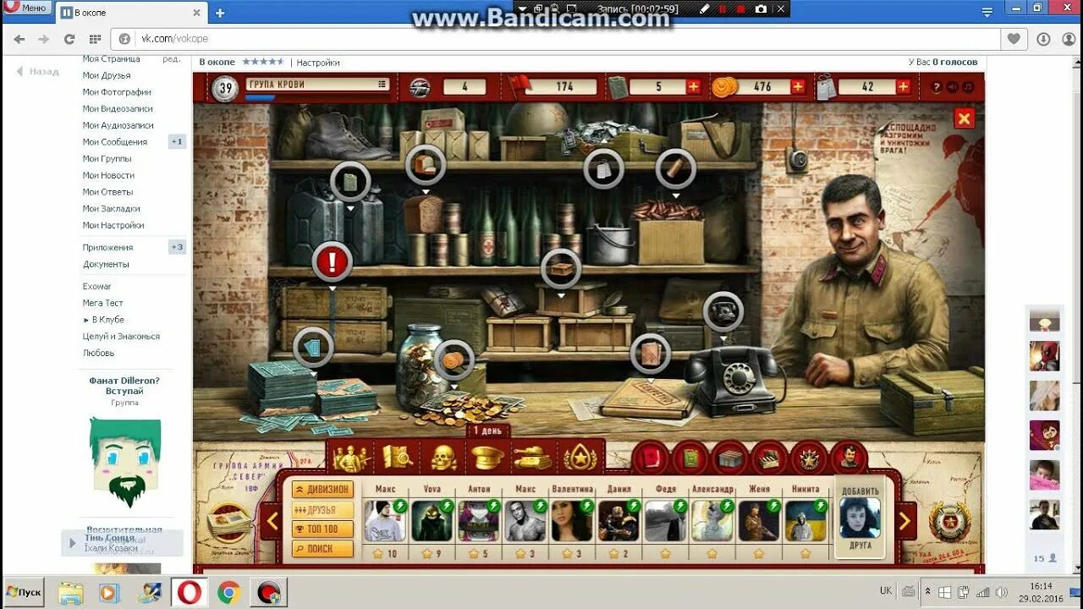Viewport: 1083px width, 609px height.
Task: Open Мои Аудиозаписи in VK sidebar
Action: pos(118,125)
